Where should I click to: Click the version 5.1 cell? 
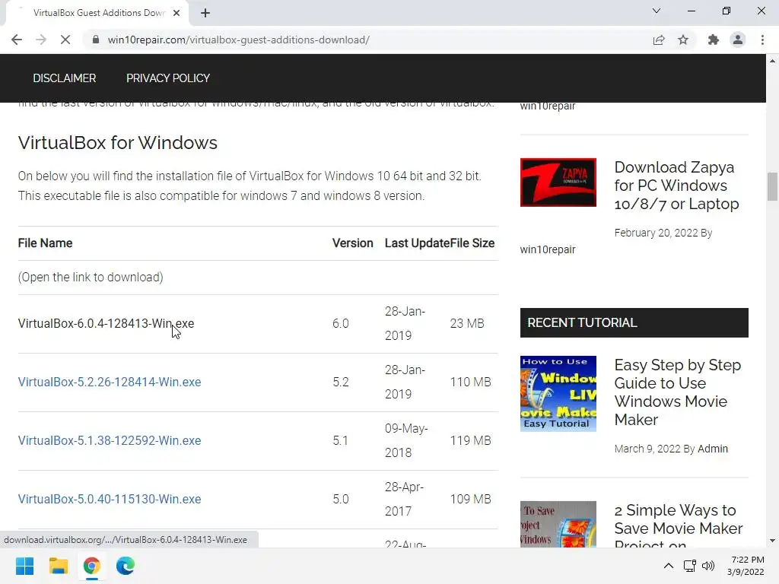[340, 440]
